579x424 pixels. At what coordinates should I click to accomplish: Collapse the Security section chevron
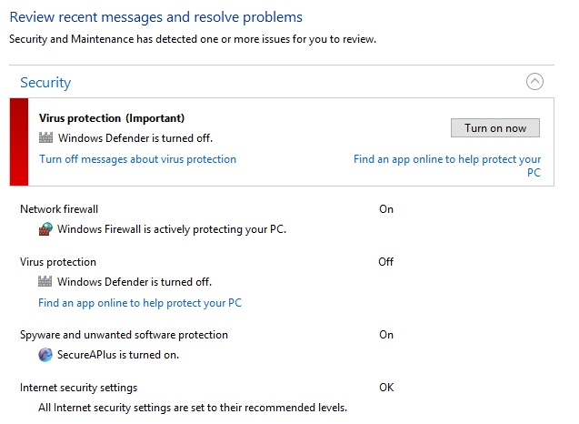pos(534,82)
